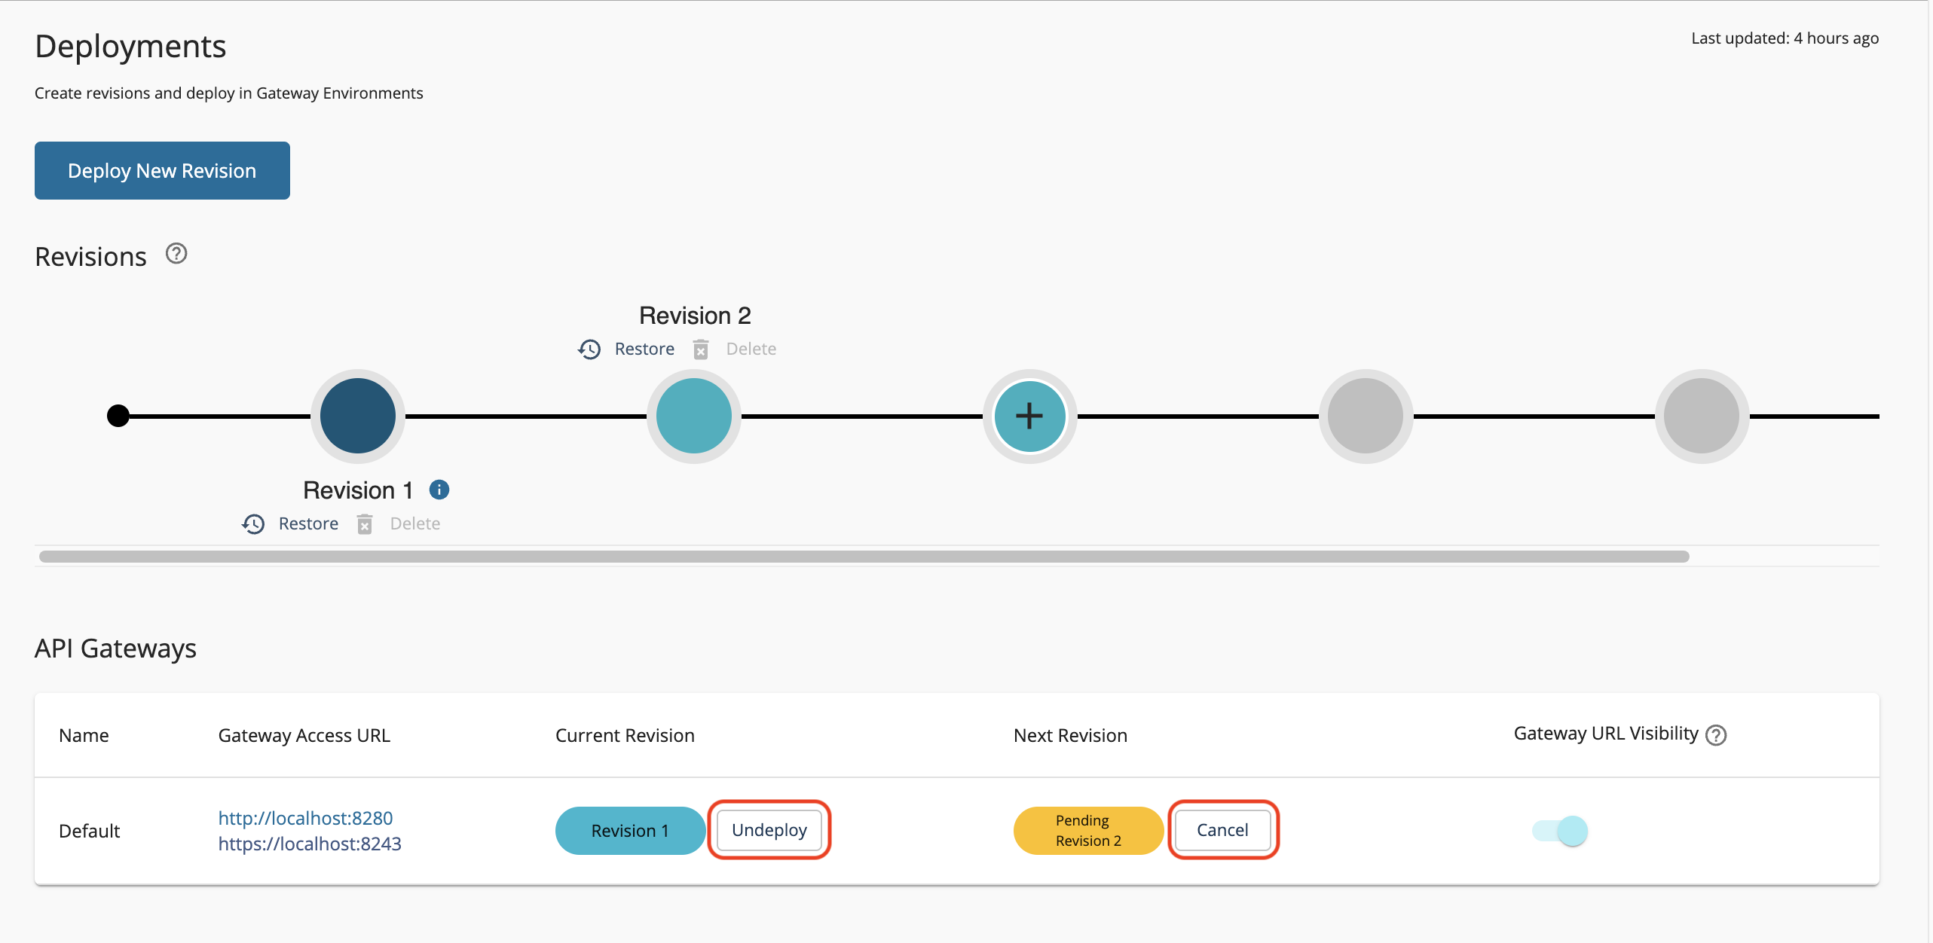Click the trash icon beside Revision 1 Delete
Image resolution: width=1933 pixels, height=943 pixels.
point(365,524)
